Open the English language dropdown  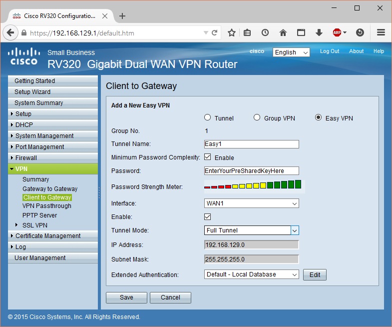(291, 52)
